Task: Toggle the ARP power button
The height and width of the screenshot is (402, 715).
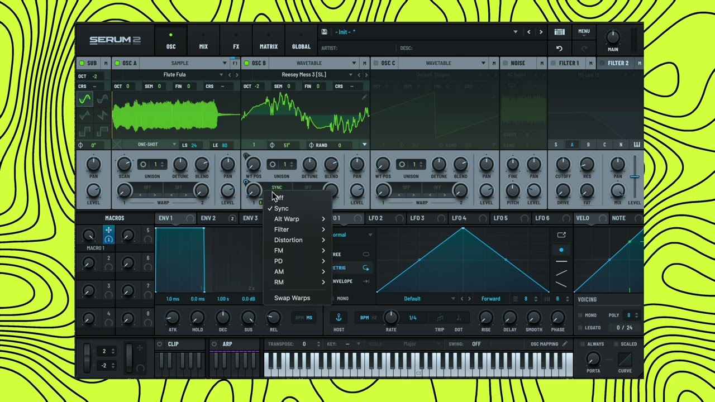Action: click(213, 344)
